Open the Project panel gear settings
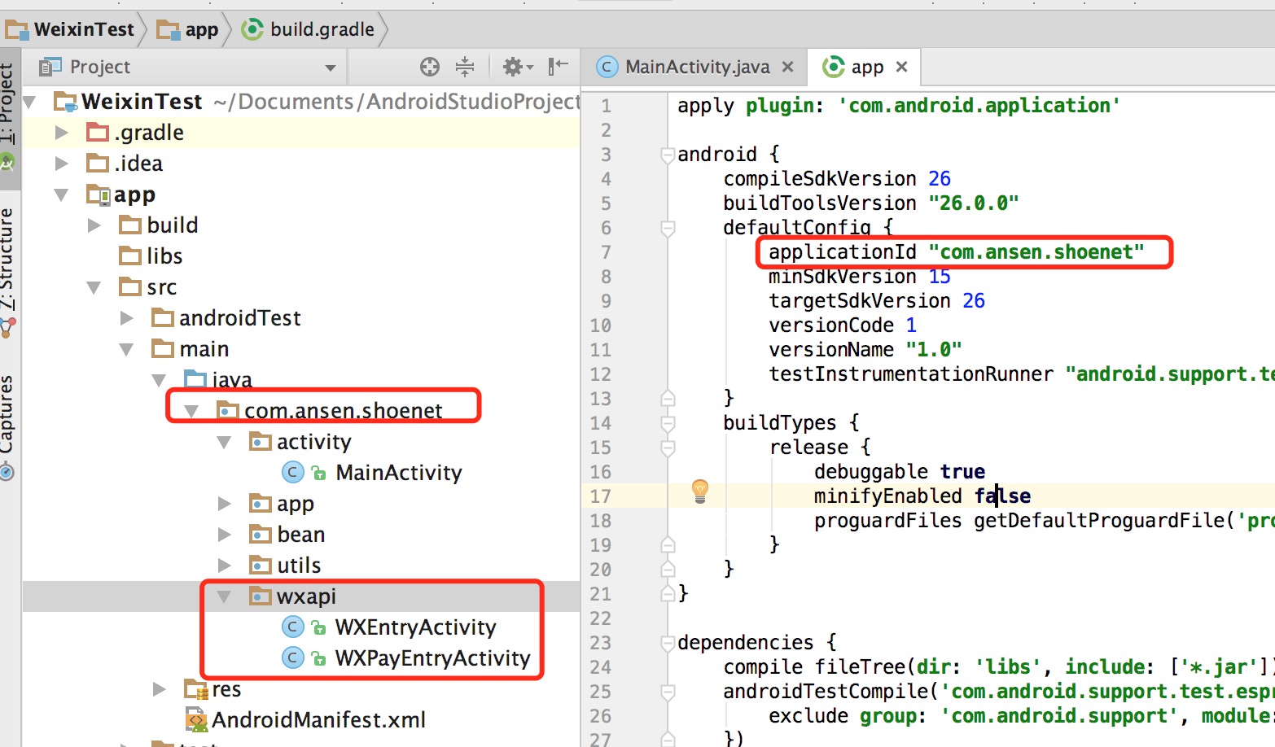The width and height of the screenshot is (1275, 747). point(517,67)
